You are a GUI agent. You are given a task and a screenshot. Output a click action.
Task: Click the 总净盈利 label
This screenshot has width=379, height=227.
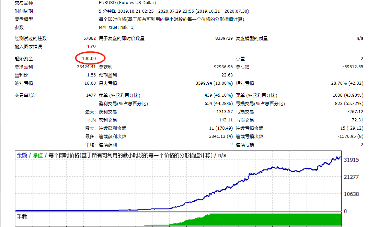coord(24,67)
